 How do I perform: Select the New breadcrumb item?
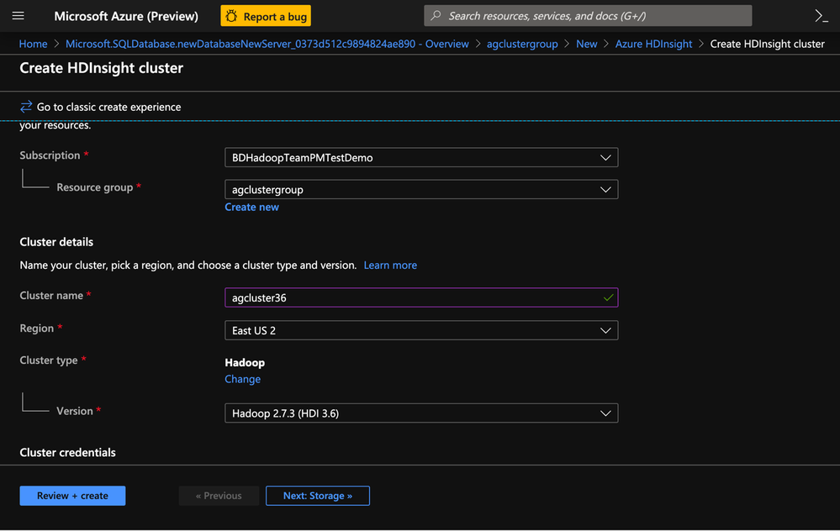pos(587,44)
